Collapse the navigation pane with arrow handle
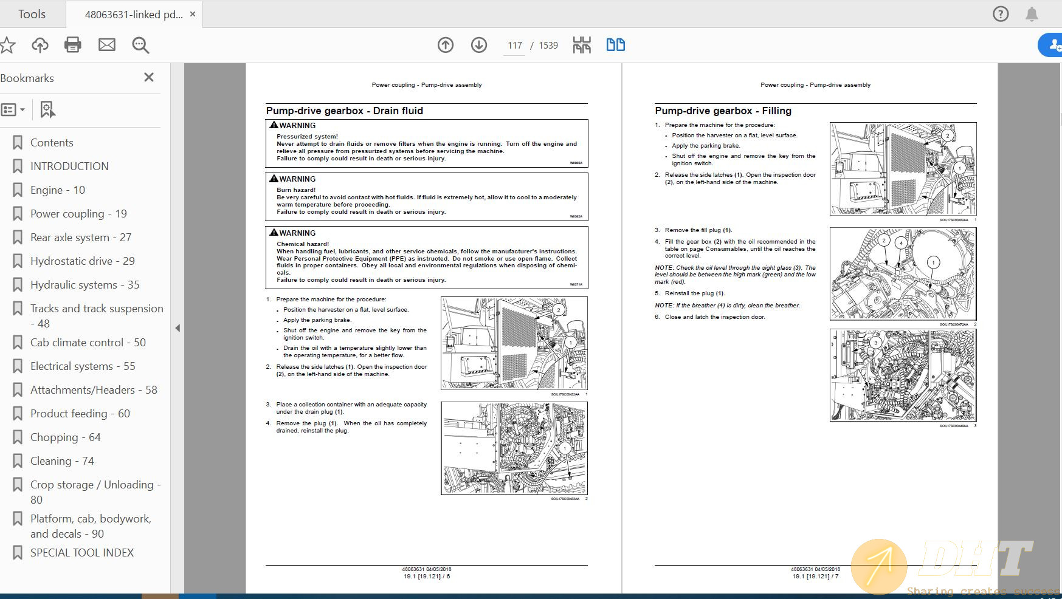The image size is (1062, 599). pos(178,328)
